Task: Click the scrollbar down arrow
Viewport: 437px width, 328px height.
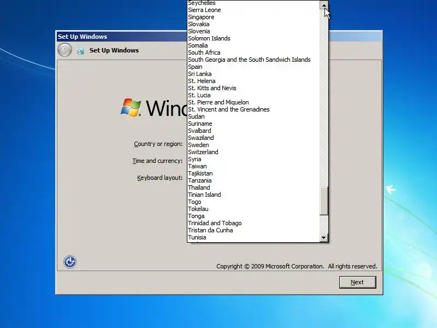Action: coord(324,238)
